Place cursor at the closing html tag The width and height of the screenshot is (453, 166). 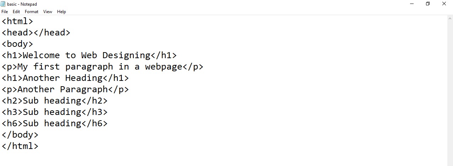(x=20, y=146)
